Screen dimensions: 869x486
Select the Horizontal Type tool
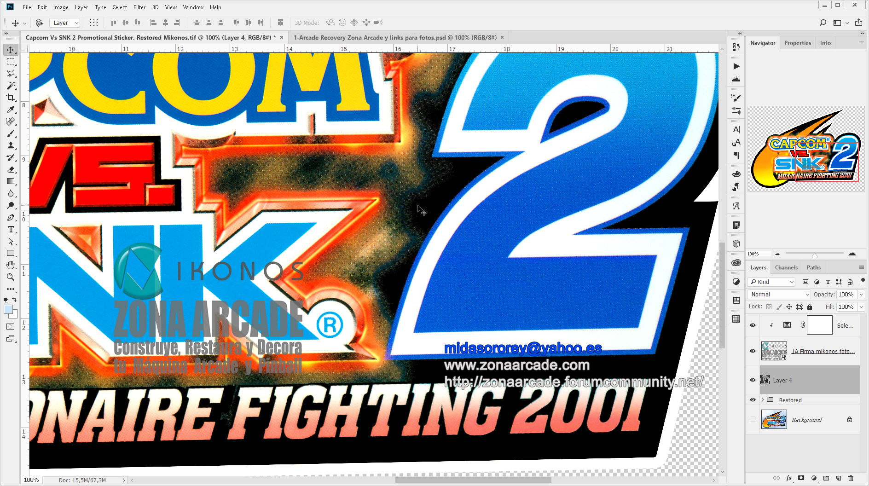tap(11, 229)
